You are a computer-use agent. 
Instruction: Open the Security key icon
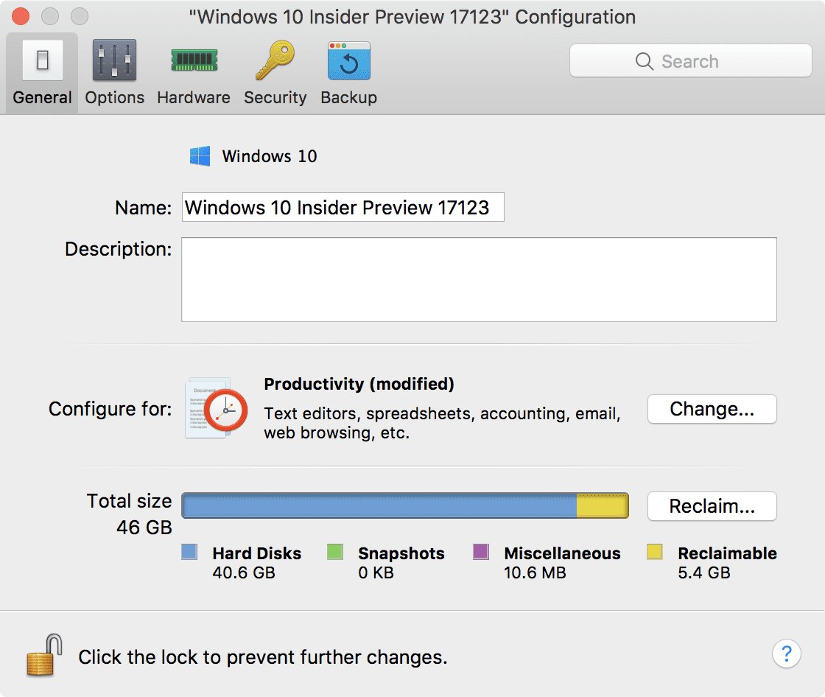tap(275, 60)
